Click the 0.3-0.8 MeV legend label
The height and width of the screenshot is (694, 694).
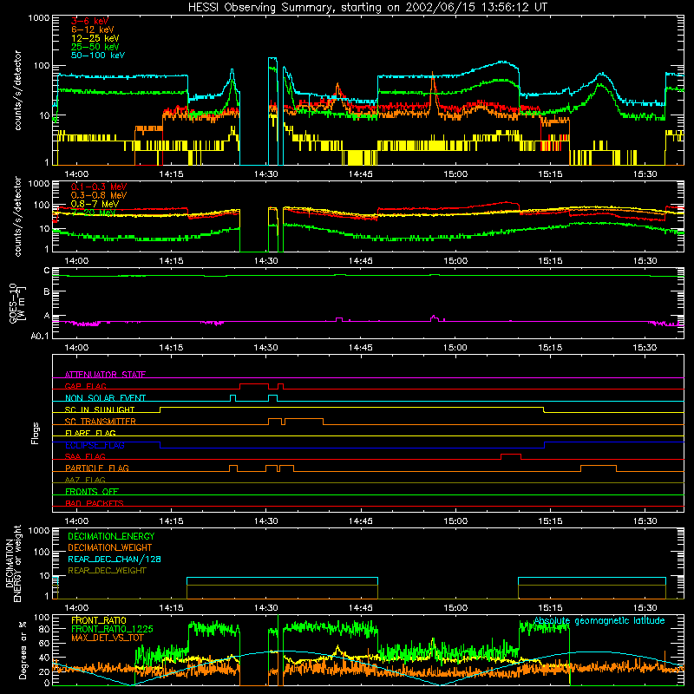tap(99, 195)
